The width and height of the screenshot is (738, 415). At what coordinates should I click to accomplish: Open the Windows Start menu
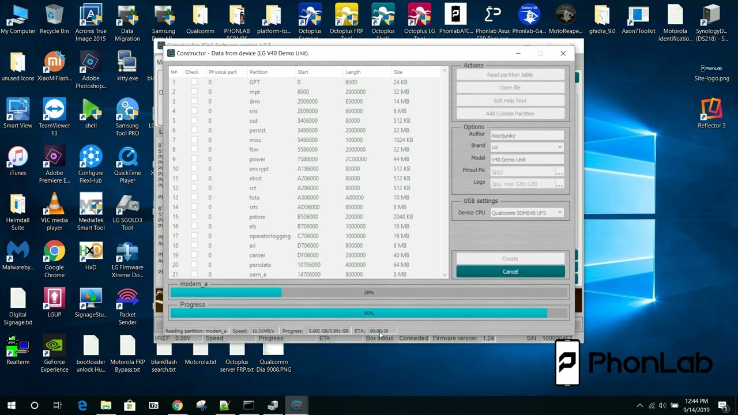(x=12, y=405)
